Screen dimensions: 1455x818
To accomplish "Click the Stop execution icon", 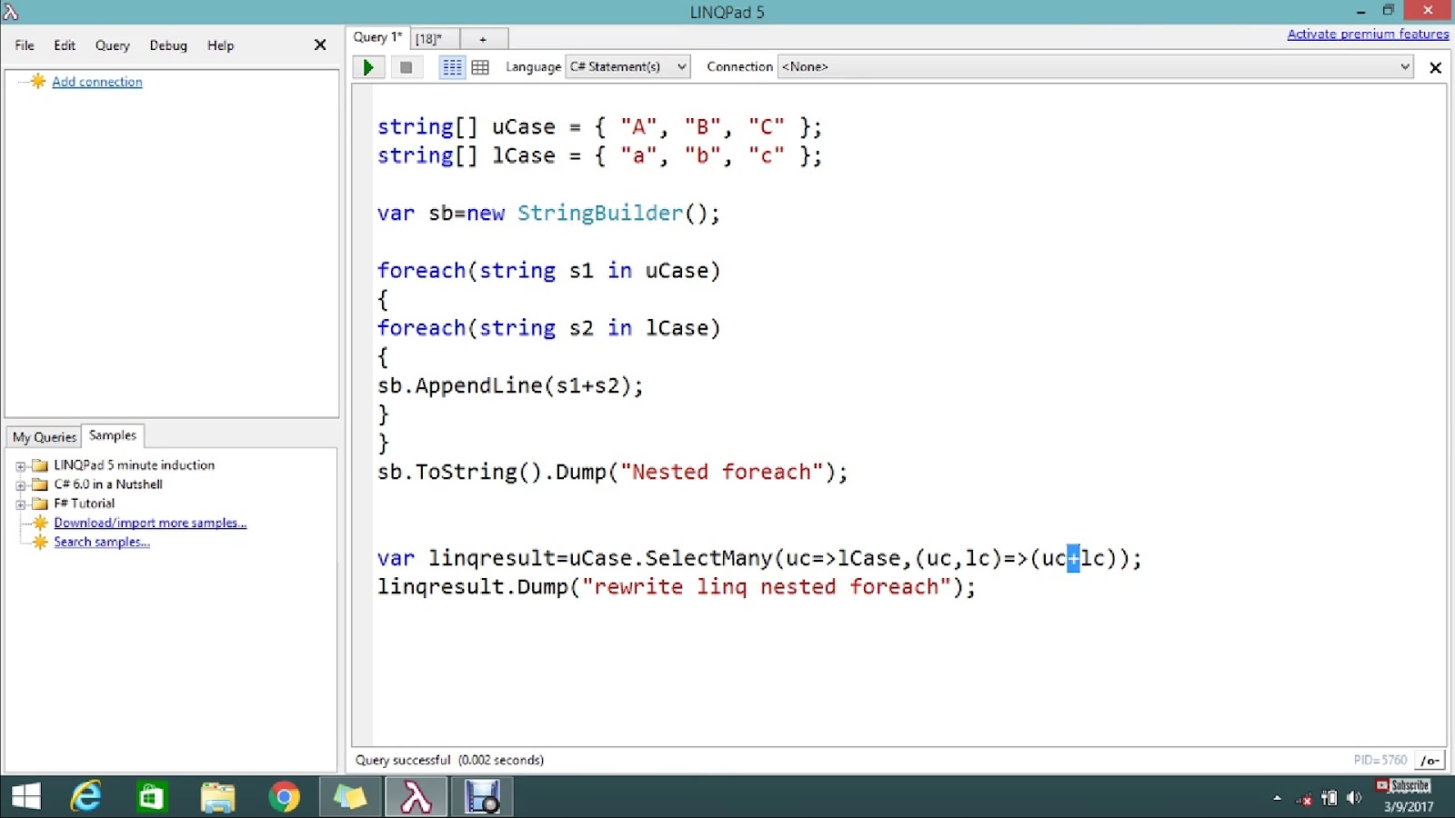I will pyautogui.click(x=406, y=66).
